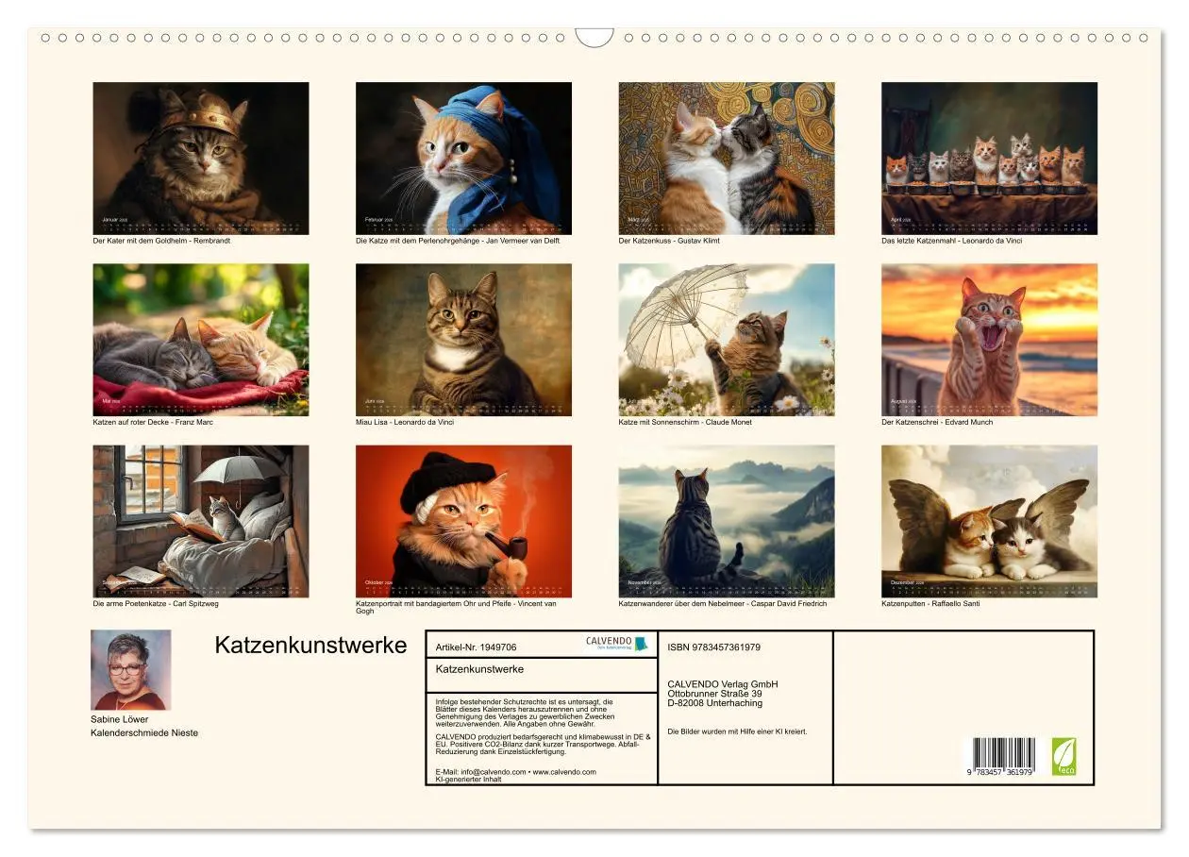Click the cat with parasol image
The height and width of the screenshot is (857, 1189).
pyautogui.click(x=727, y=340)
